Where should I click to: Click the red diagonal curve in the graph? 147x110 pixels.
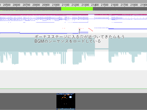click(91, 30)
